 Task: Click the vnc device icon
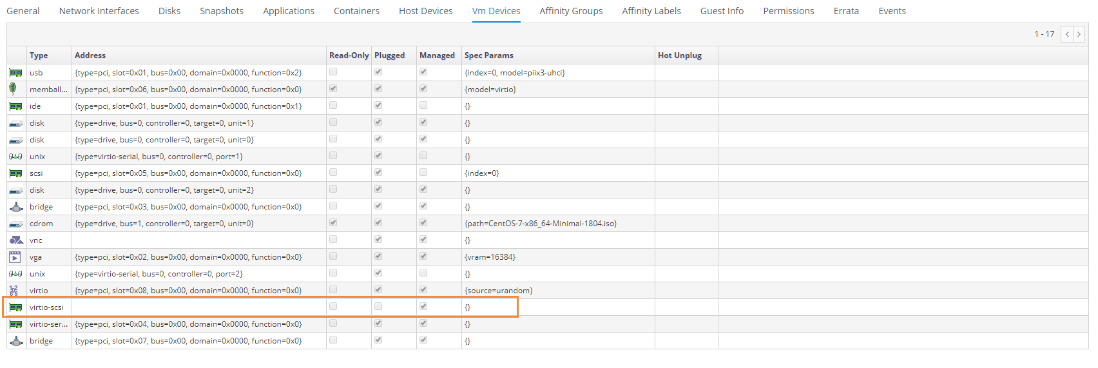(16, 240)
